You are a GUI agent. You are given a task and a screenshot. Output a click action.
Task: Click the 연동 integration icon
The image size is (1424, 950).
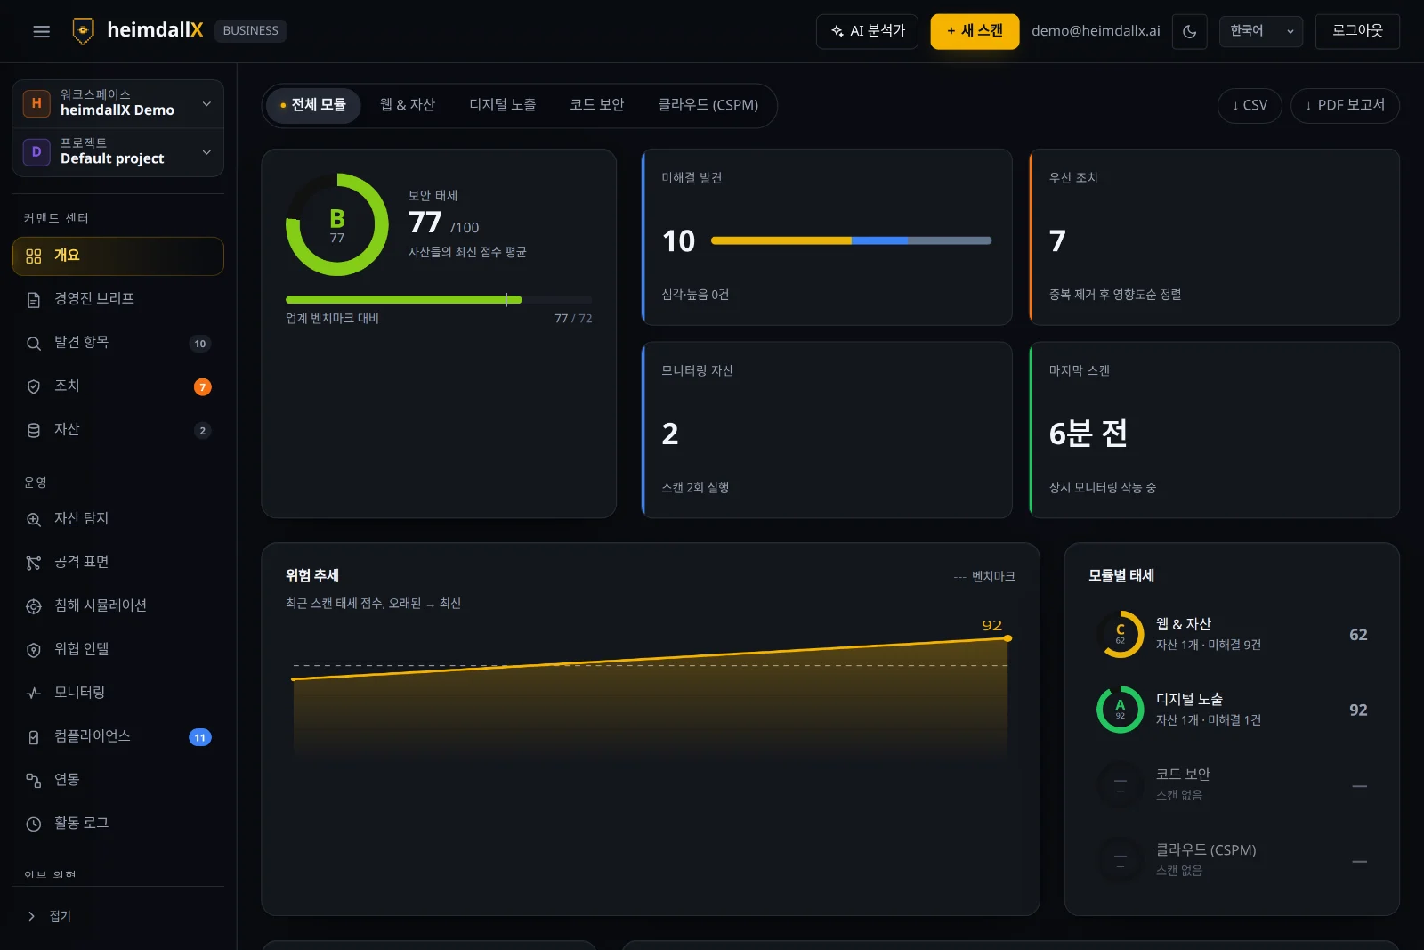34,781
